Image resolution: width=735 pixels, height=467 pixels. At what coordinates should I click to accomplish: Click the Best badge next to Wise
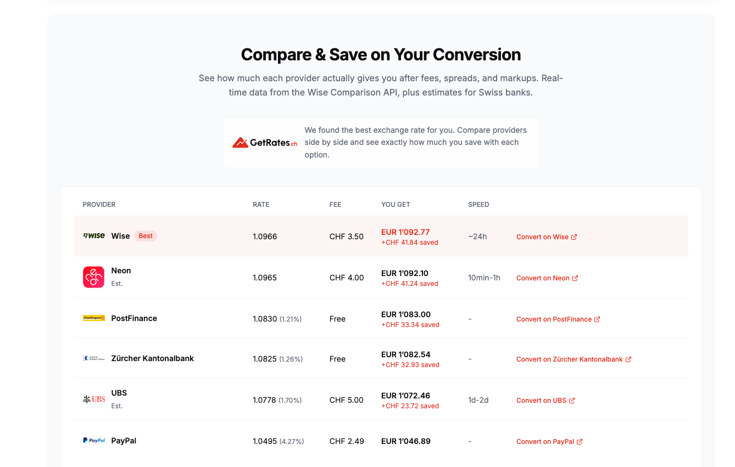[145, 235]
